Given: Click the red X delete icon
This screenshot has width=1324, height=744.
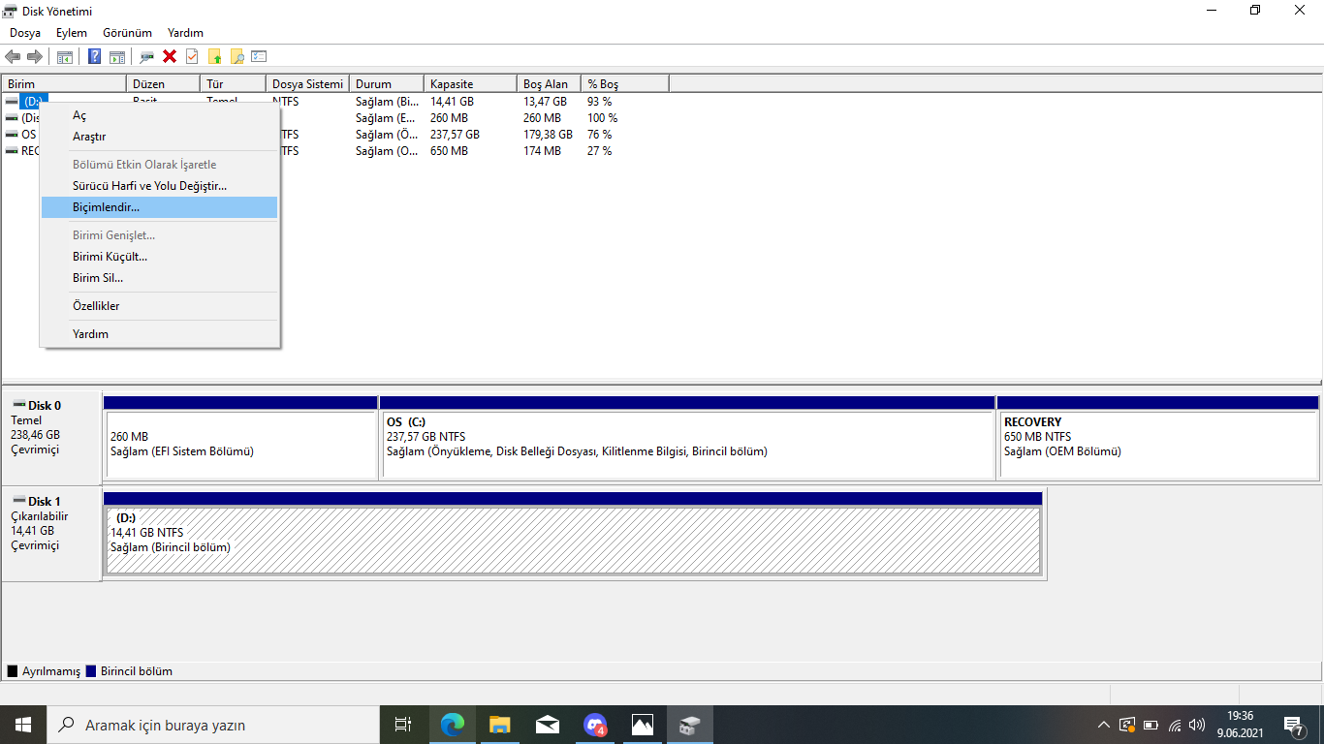Looking at the screenshot, I should [170, 56].
